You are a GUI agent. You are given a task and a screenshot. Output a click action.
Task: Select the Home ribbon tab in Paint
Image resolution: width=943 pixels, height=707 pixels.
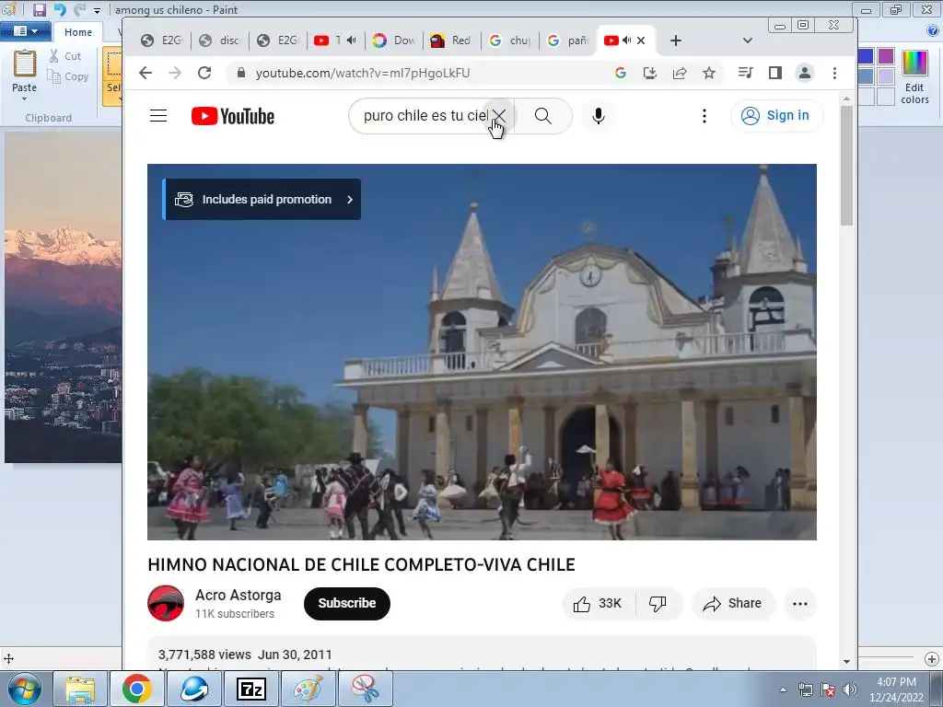[78, 32]
